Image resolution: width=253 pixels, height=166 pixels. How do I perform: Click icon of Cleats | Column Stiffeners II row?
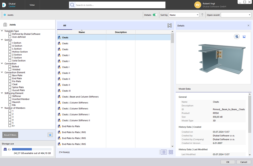[x=59, y=120]
